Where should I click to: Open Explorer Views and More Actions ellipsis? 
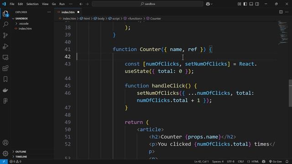point(49,12)
